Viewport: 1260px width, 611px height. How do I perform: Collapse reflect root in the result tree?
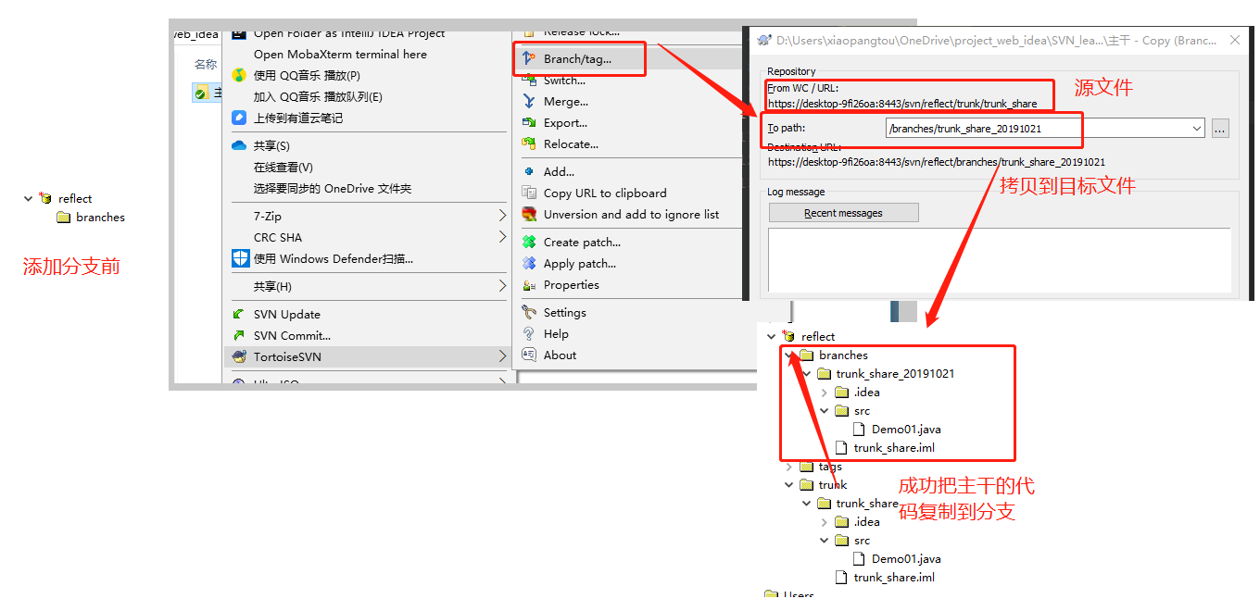tap(771, 337)
